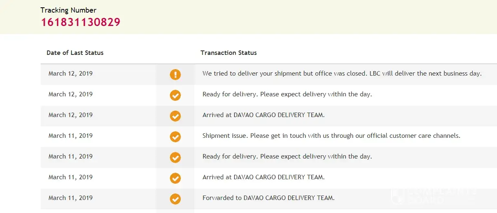This screenshot has height=213, width=497.
Task: Click the checkmark icon beside 'Shipment issue'
Action: pyautogui.click(x=175, y=137)
